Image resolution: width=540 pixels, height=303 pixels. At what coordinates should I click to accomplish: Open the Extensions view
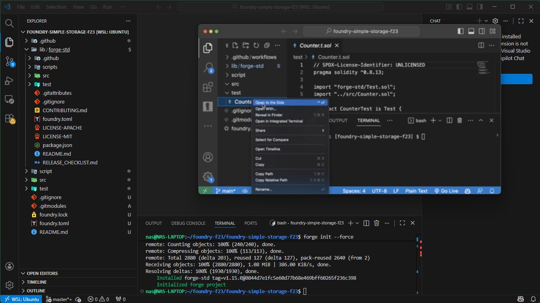9,119
